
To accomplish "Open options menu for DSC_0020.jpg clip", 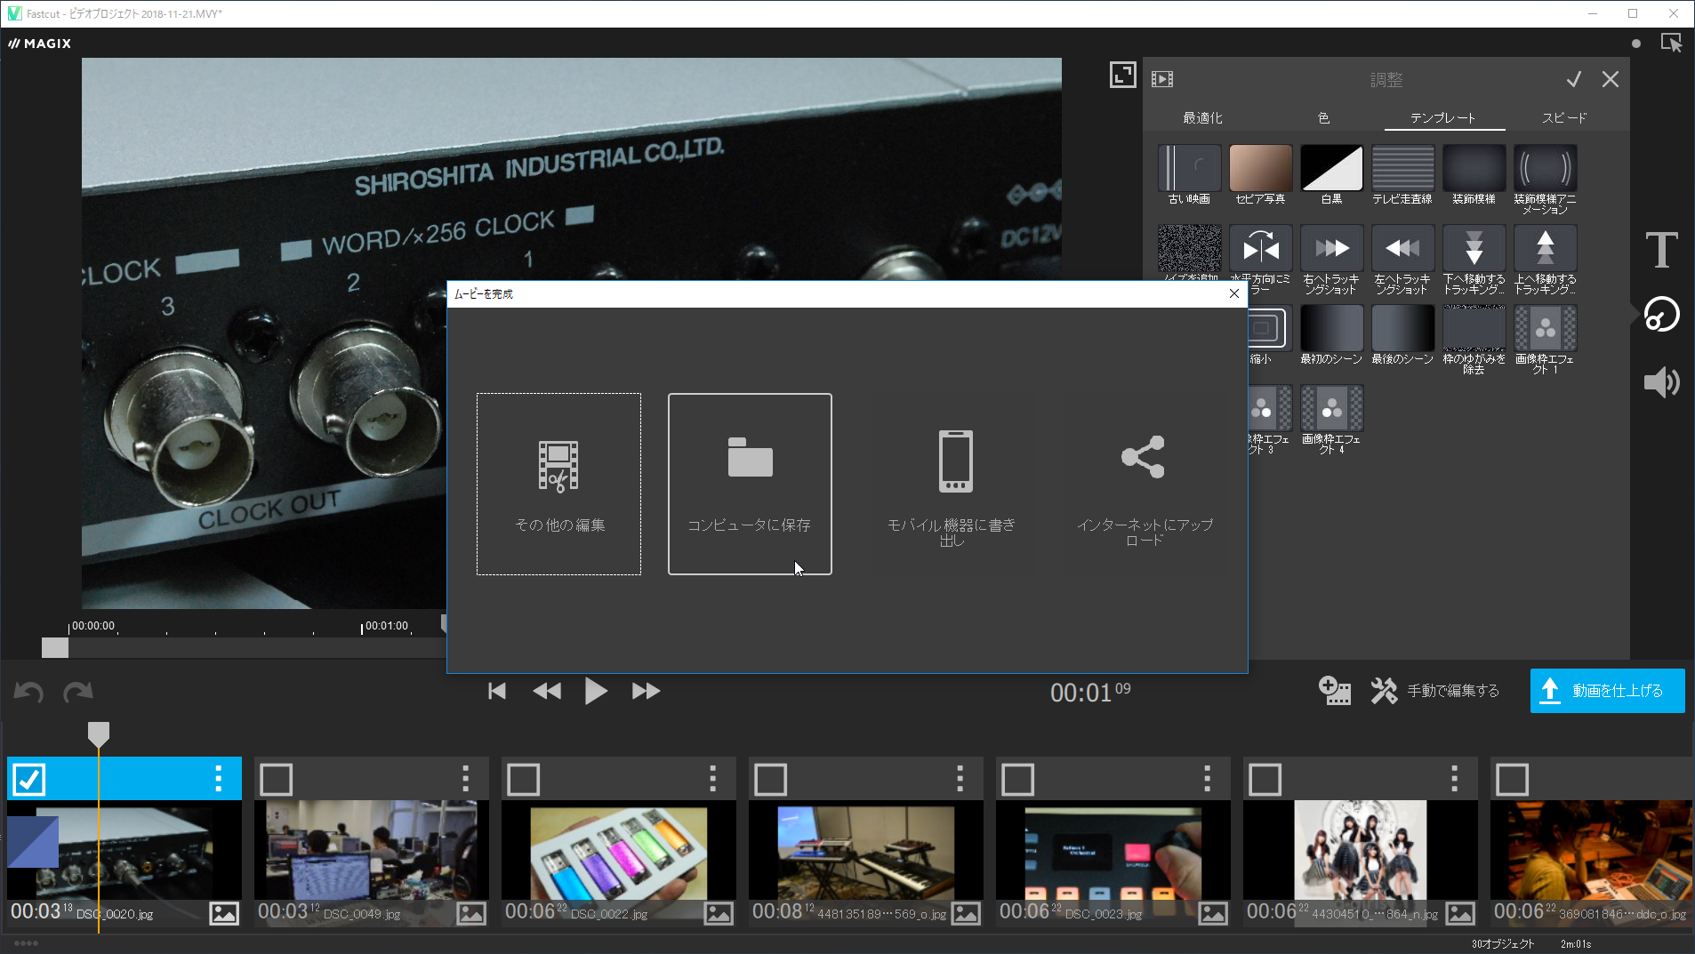I will 218,780.
